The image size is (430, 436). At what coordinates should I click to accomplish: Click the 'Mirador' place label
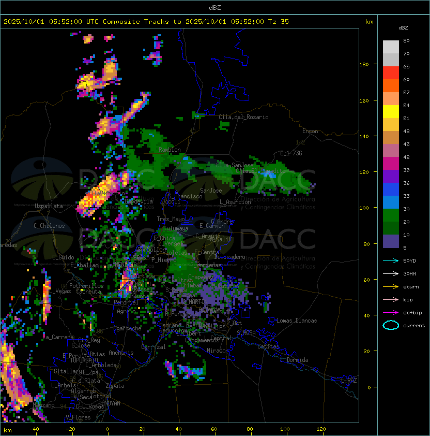[x=218, y=351]
